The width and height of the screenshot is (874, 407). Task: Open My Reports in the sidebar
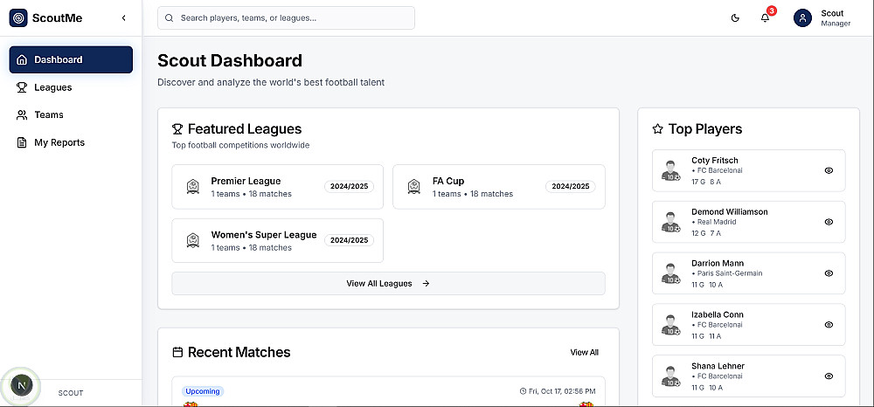coord(59,142)
